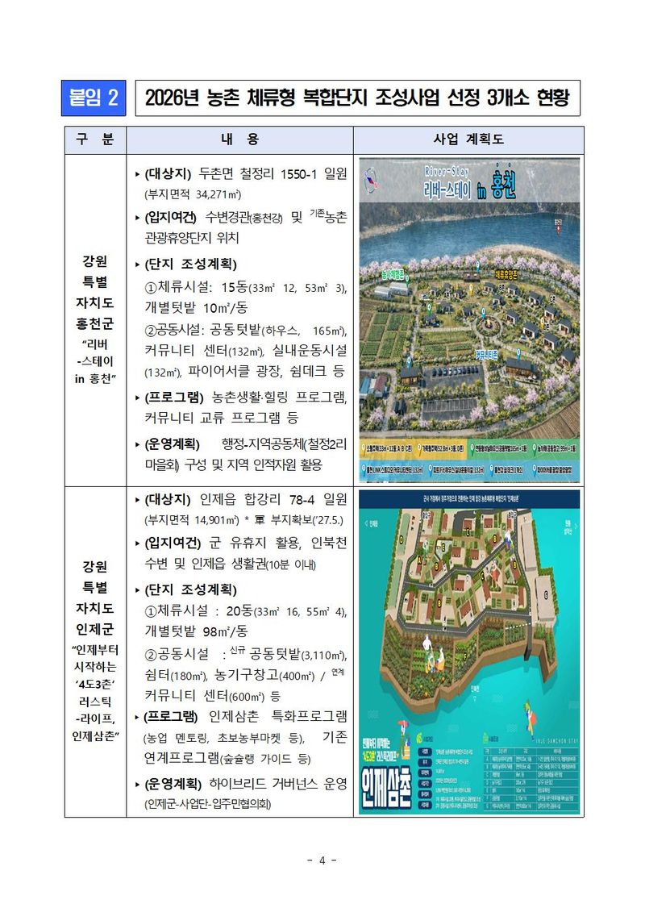Click '(부지면적 34,271㎡)' text

point(193,194)
